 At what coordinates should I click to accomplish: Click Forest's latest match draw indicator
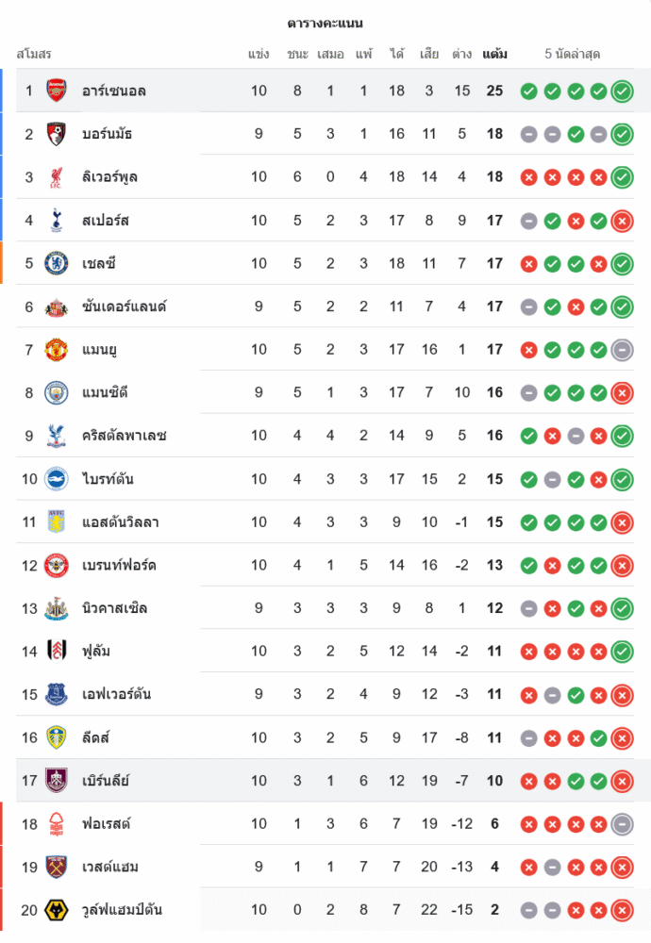point(622,824)
